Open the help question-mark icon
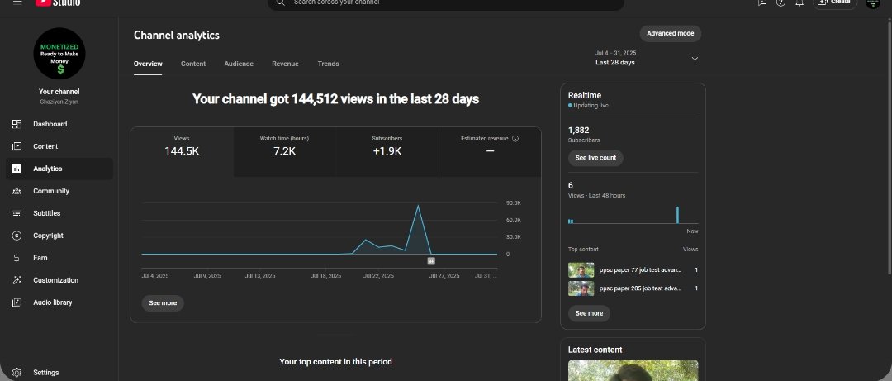Image resolution: width=892 pixels, height=381 pixels. click(781, 2)
